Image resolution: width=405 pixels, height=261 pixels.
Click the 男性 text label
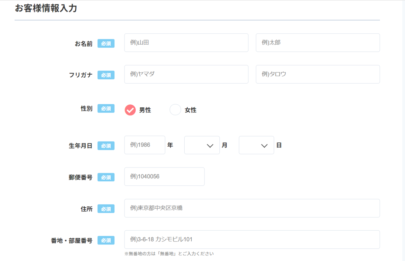(145, 110)
